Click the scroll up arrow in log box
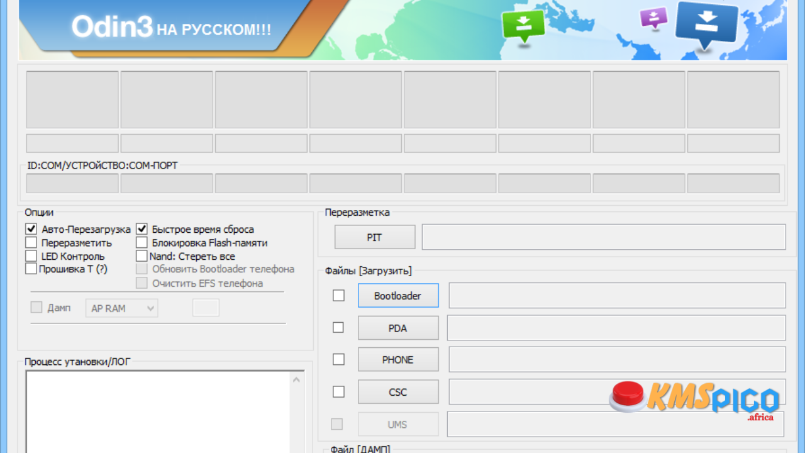The image size is (805, 453). tap(297, 379)
